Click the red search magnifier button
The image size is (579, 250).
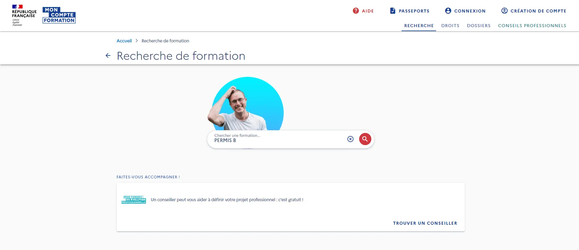pyautogui.click(x=365, y=139)
